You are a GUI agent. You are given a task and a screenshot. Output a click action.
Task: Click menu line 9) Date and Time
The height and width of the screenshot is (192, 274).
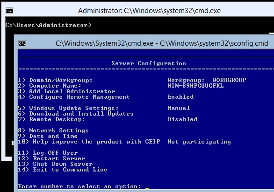(48, 136)
